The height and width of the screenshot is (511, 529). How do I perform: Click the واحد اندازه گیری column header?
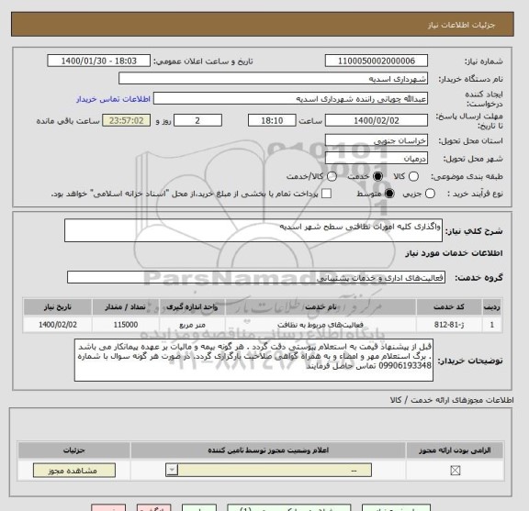pos(192,306)
